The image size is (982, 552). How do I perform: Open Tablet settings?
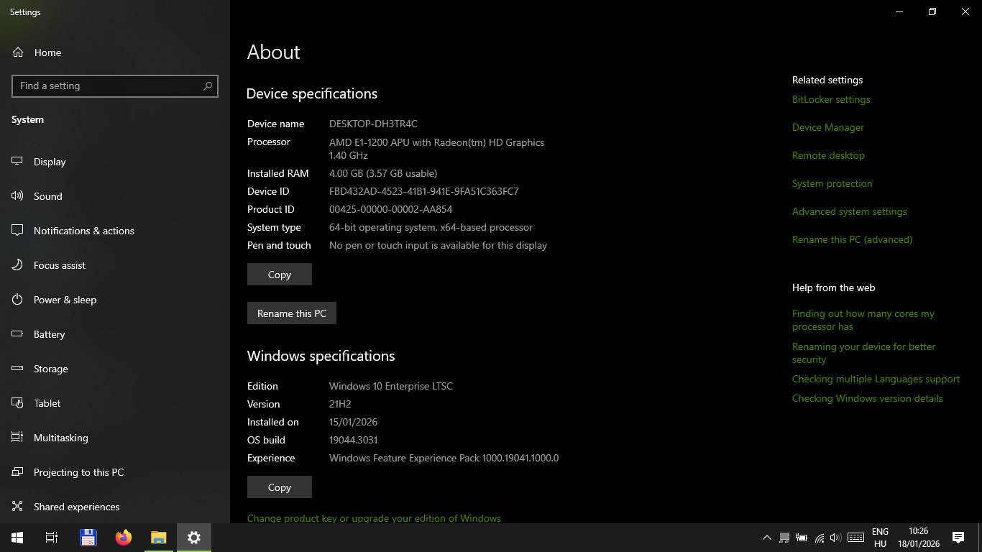coord(115,403)
